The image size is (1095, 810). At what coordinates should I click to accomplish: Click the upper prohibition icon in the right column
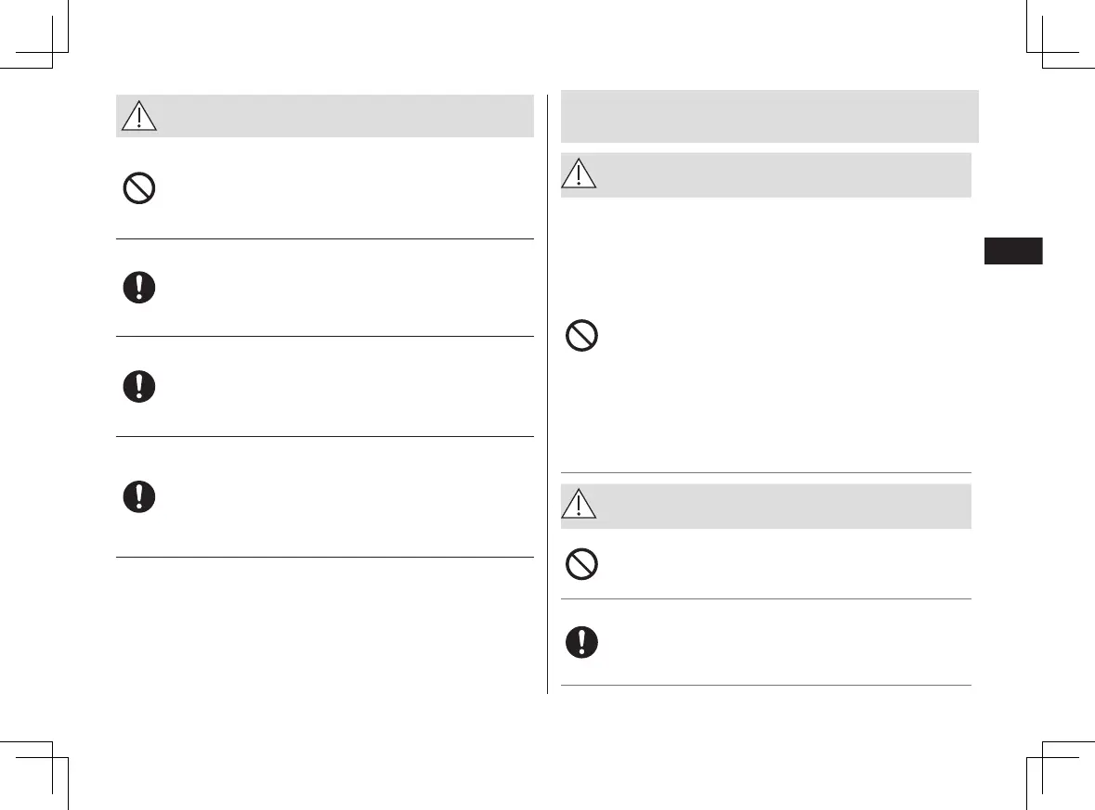[582, 336]
